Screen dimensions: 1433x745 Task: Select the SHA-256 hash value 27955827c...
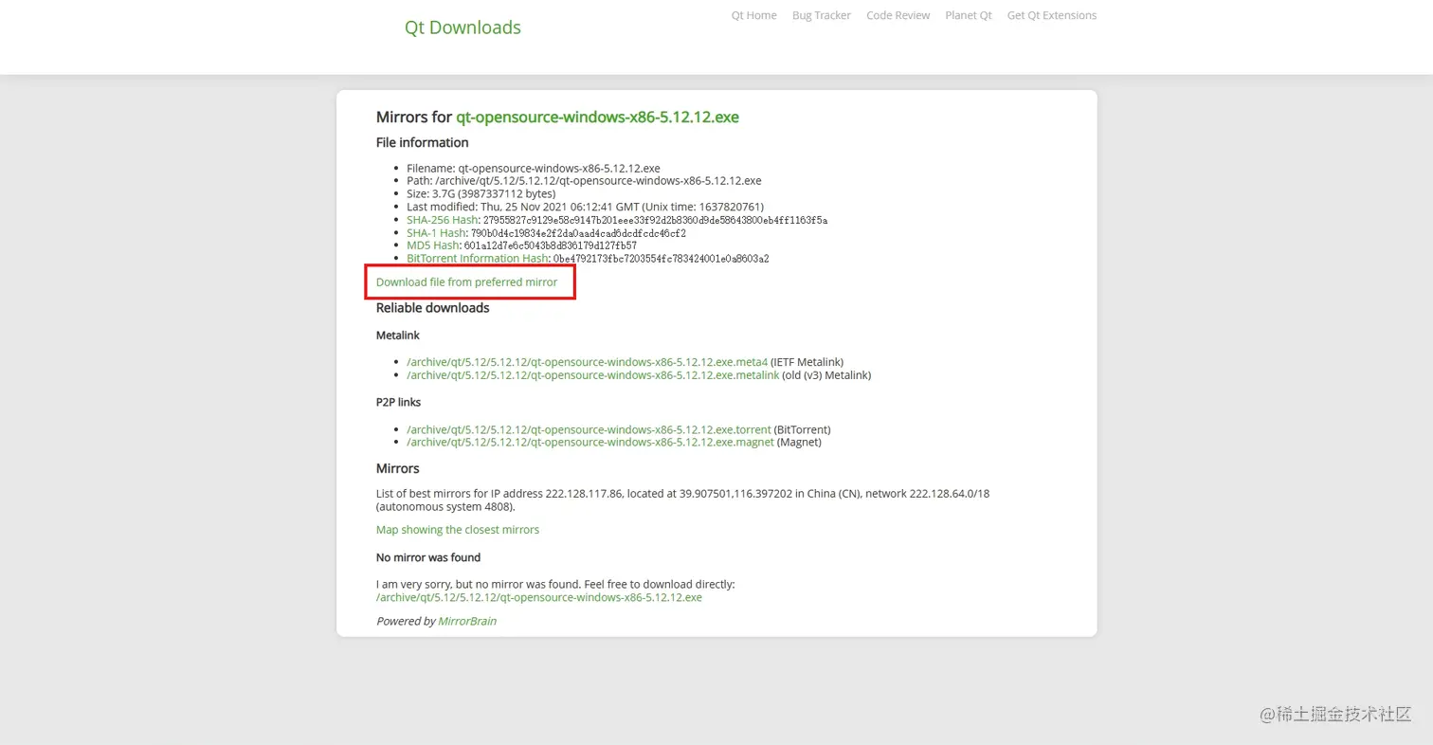pos(655,220)
